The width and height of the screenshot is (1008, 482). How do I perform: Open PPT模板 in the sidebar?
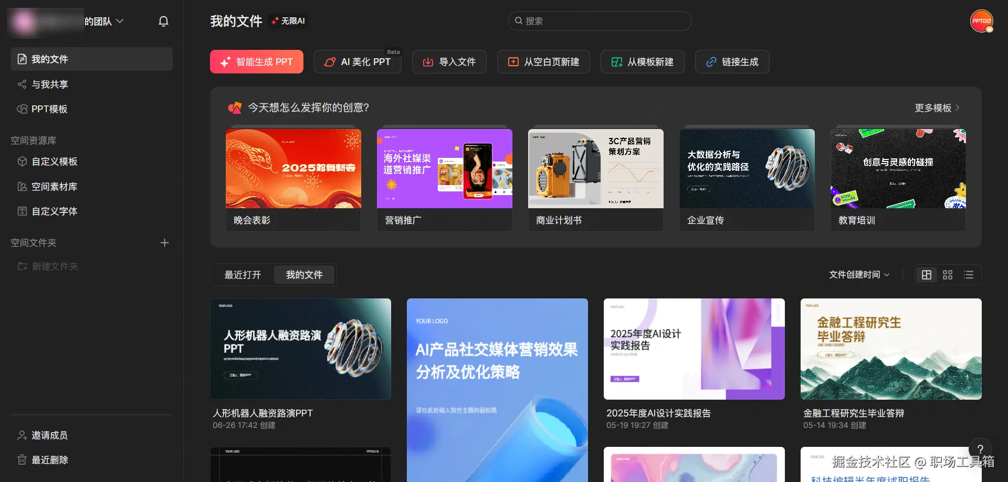coord(91,109)
